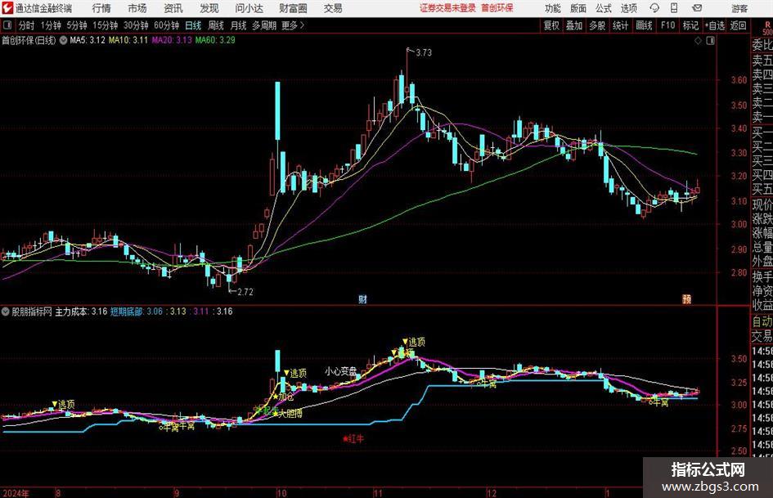
Task: Select the 周线 weekly period
Action: (216, 25)
